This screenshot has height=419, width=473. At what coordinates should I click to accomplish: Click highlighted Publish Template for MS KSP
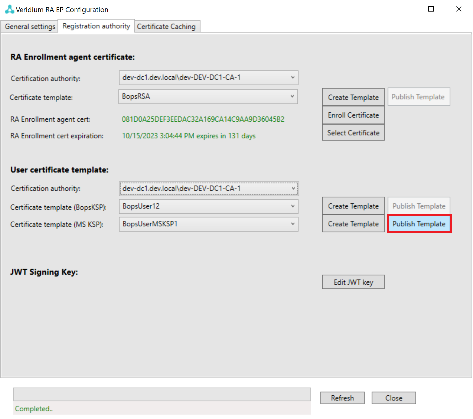419,224
